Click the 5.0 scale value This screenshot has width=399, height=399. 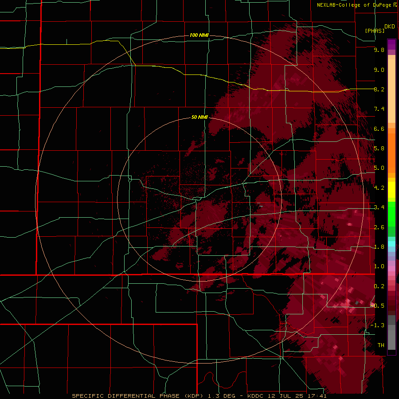coord(379,168)
